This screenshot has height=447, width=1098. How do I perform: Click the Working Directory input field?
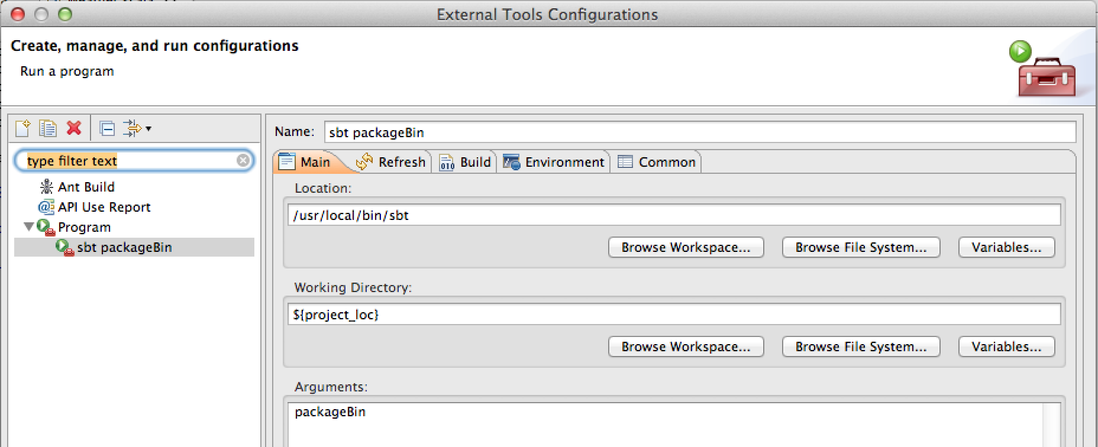point(674,315)
